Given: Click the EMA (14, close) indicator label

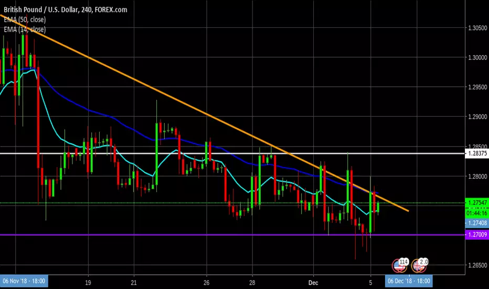Looking at the screenshot, I should [25, 29].
